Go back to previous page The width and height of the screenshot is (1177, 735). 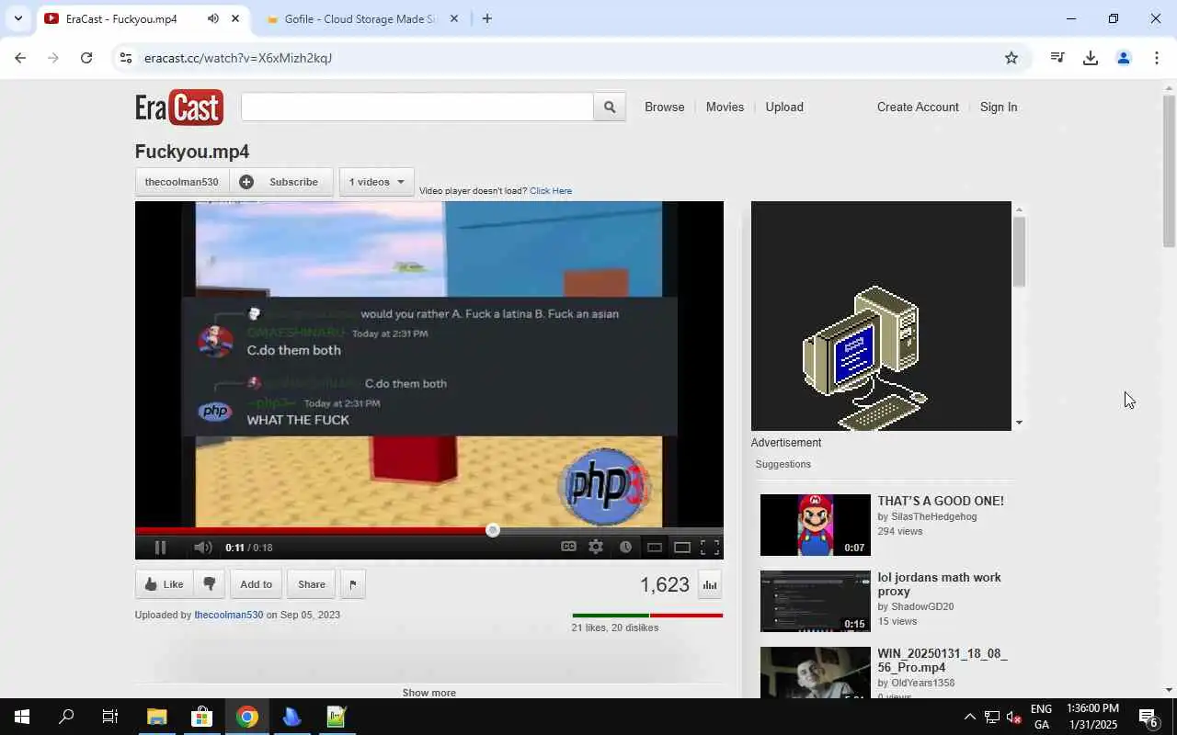[x=20, y=58]
